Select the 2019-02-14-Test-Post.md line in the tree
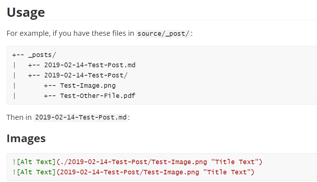Screen dimensions: 317x182 click(90, 65)
